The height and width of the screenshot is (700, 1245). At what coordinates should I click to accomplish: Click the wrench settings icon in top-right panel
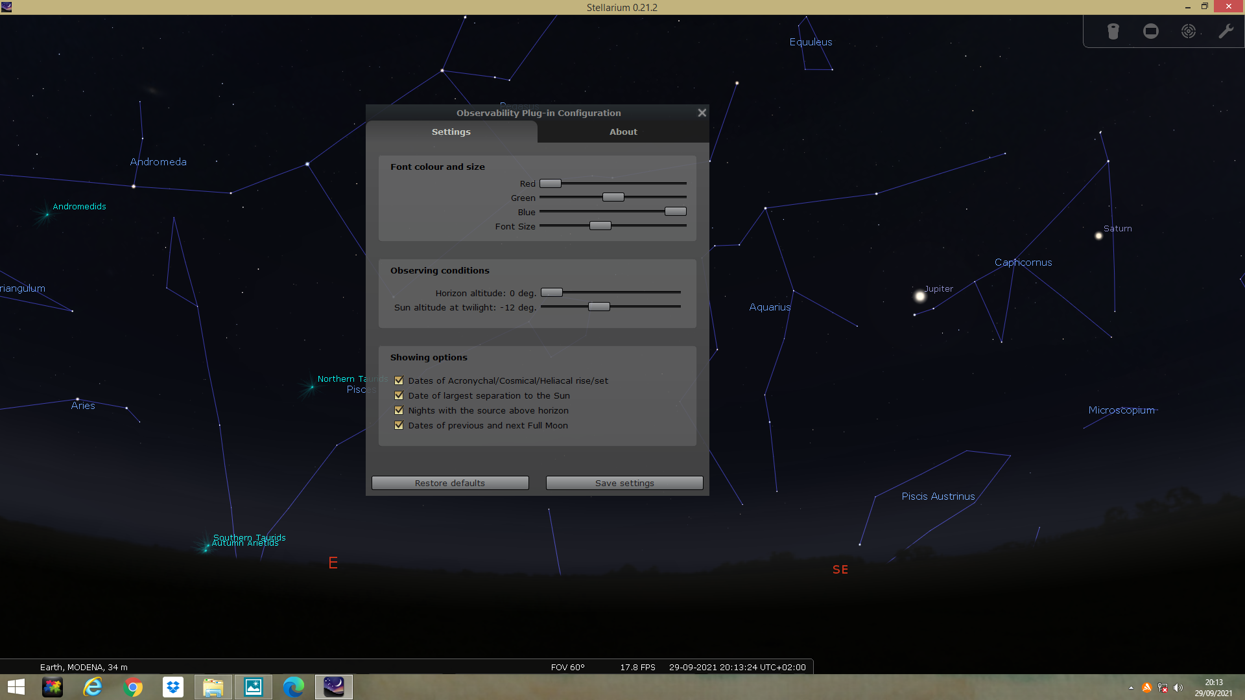pyautogui.click(x=1226, y=30)
